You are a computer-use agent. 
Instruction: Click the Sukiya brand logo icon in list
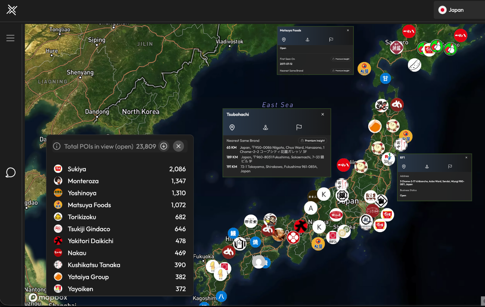click(x=58, y=169)
